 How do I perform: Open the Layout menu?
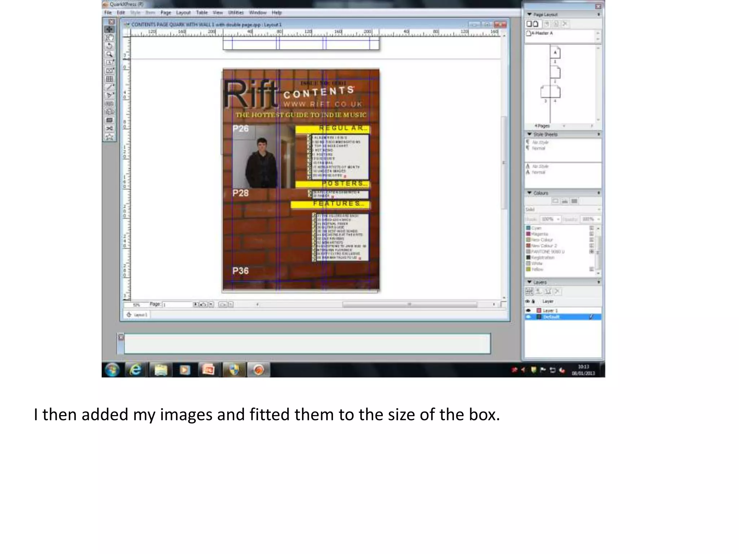point(183,13)
